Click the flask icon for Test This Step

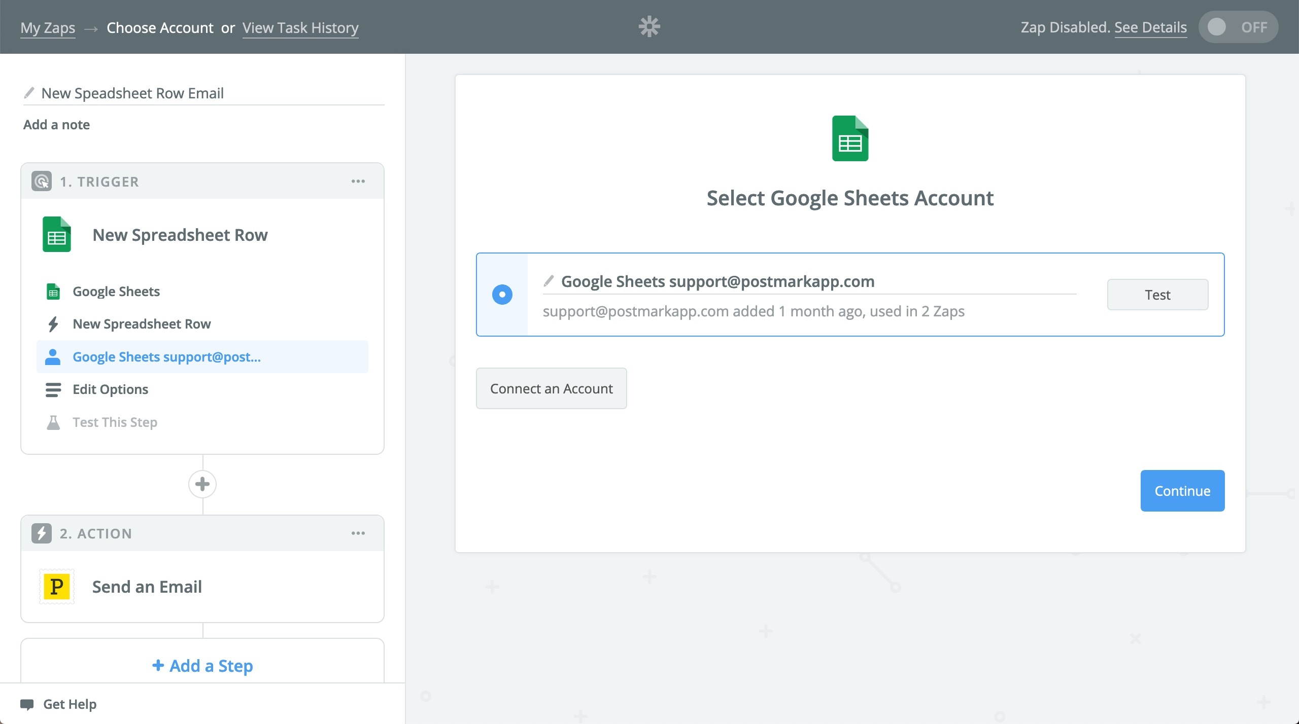[53, 422]
